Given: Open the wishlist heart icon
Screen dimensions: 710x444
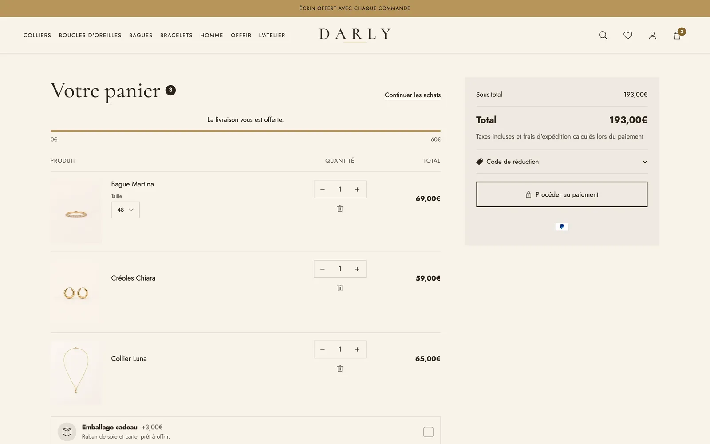Looking at the screenshot, I should point(627,35).
